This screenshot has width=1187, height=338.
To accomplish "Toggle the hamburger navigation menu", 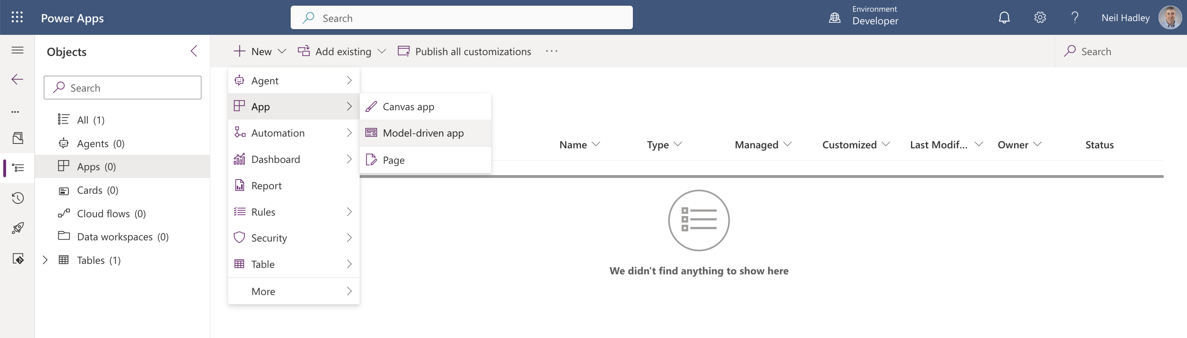I will (x=17, y=50).
